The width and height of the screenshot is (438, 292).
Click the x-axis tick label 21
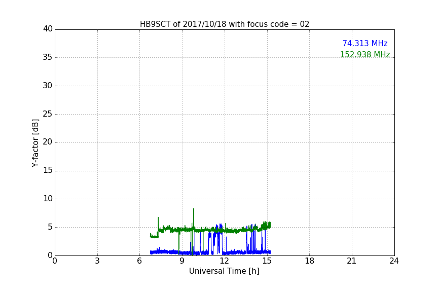(x=352, y=261)
